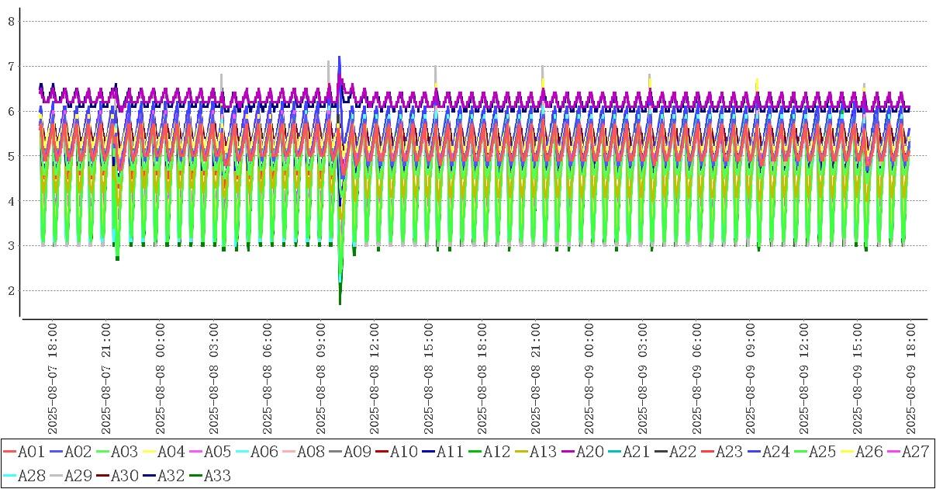Click the 2025-08-07 18:00 x-axis tick label
This screenshot has width=936, height=489.
click(x=53, y=380)
